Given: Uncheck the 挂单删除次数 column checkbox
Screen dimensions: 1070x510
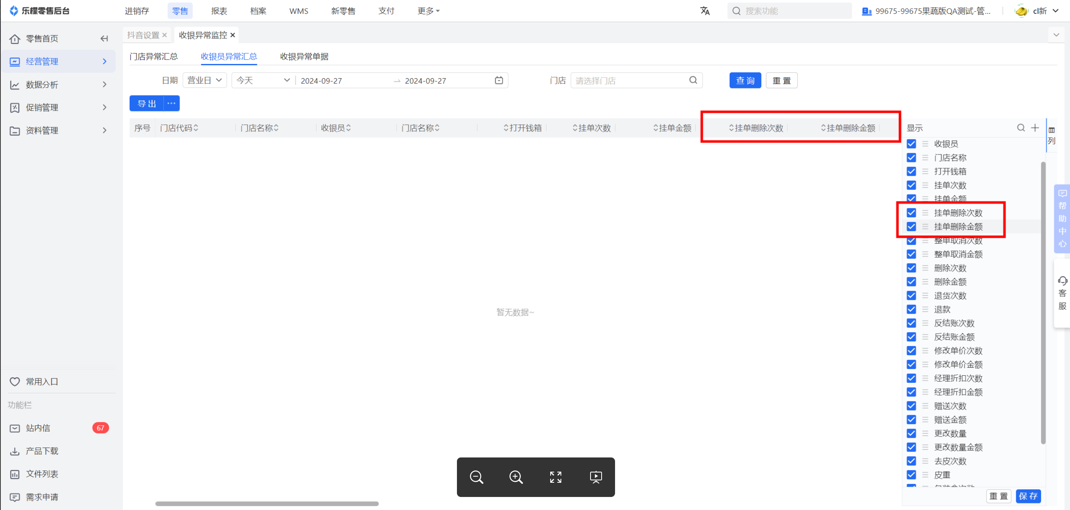Looking at the screenshot, I should pos(911,213).
